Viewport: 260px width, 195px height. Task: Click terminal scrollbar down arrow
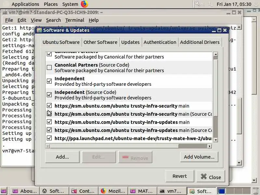coord(239,163)
